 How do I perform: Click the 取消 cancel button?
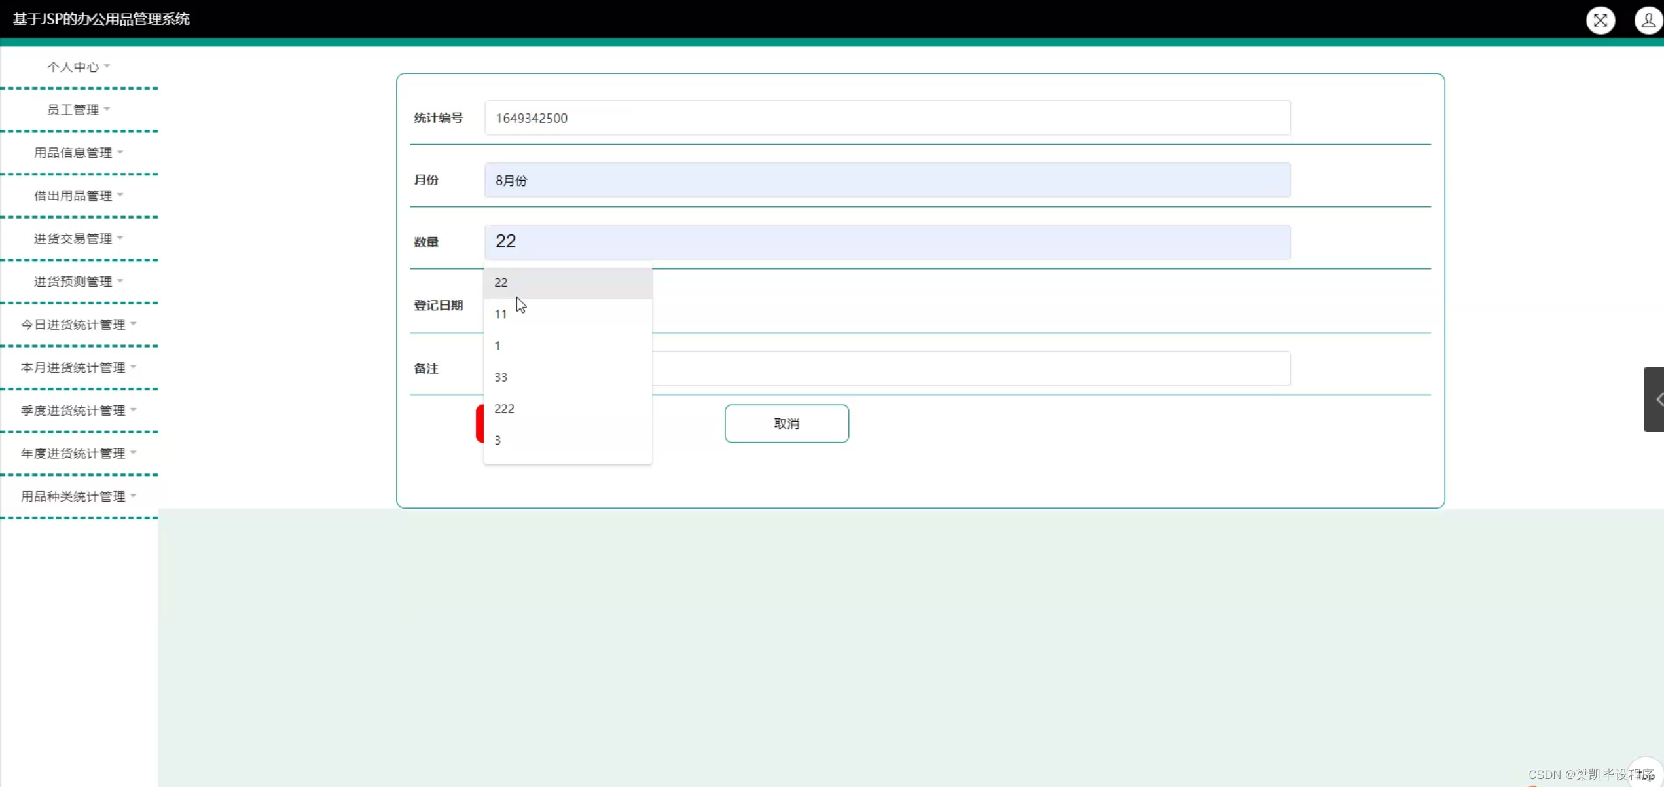[786, 424]
